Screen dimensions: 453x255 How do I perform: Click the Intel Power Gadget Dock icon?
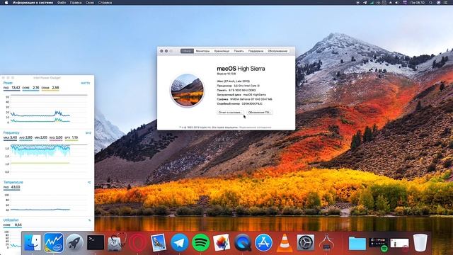(x=54, y=242)
